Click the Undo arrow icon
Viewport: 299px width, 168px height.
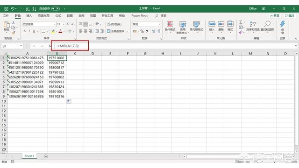(x=13, y=9)
